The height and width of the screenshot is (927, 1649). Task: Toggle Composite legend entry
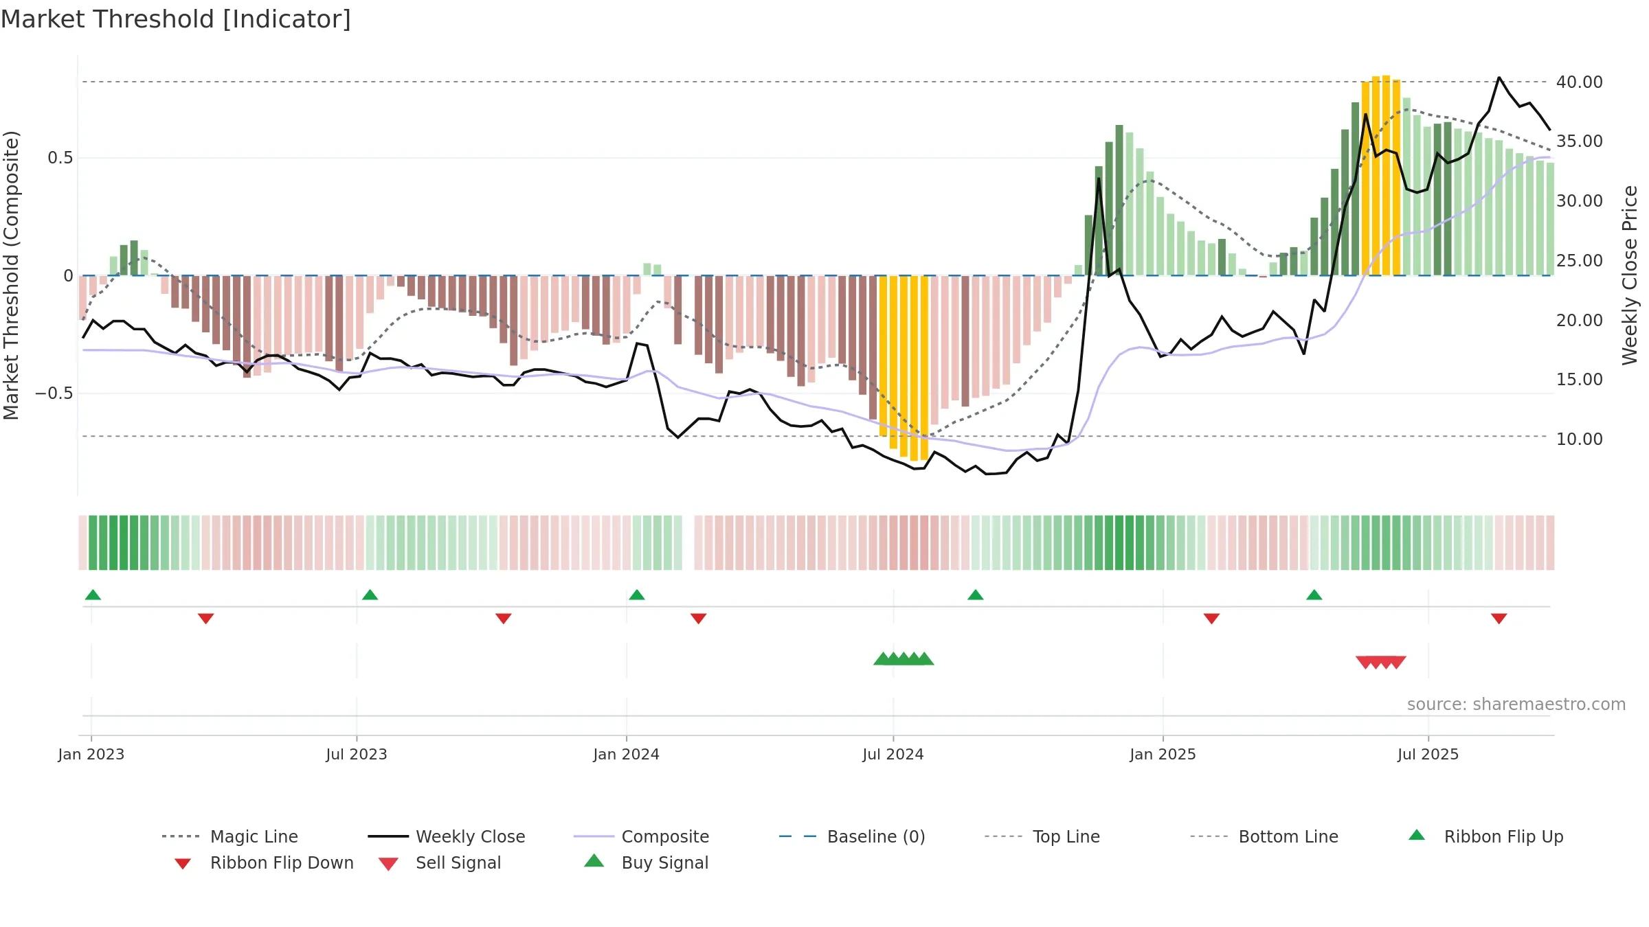click(x=642, y=836)
